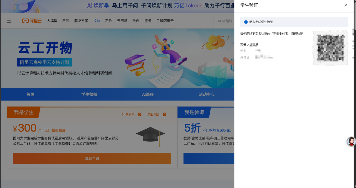Go to 云市场
This screenshot has height=188, width=356.
122,21
